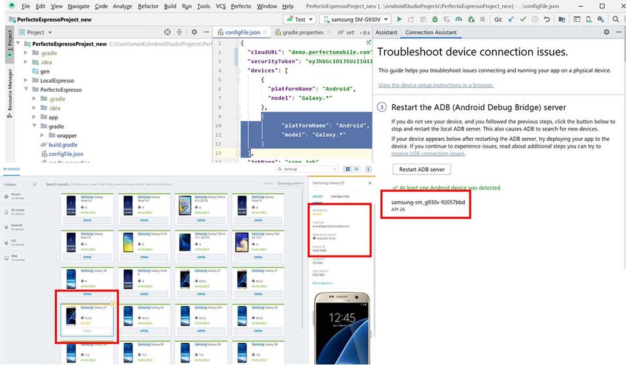Open the SDK Manager download icon

pos(601,19)
